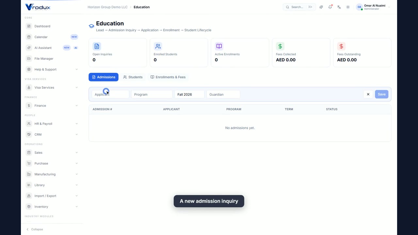Switch to the Admissions tab
The image size is (418, 235).
point(104,77)
